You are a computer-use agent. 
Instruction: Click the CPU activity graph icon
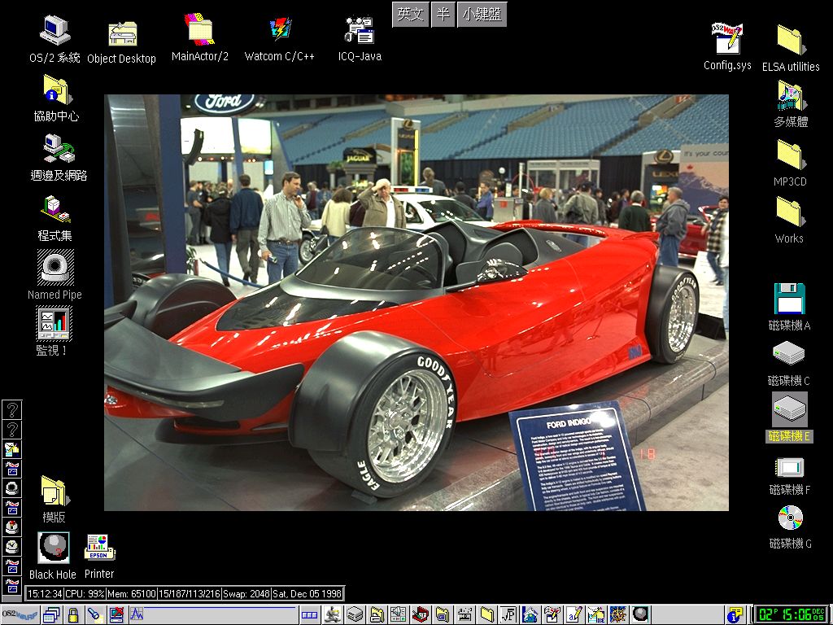[x=137, y=615]
